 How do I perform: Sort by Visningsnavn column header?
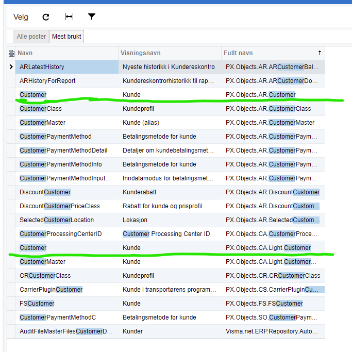tap(170, 53)
